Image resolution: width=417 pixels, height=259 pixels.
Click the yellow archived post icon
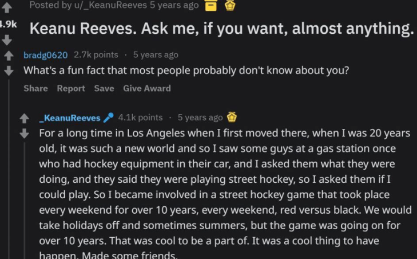point(211,5)
